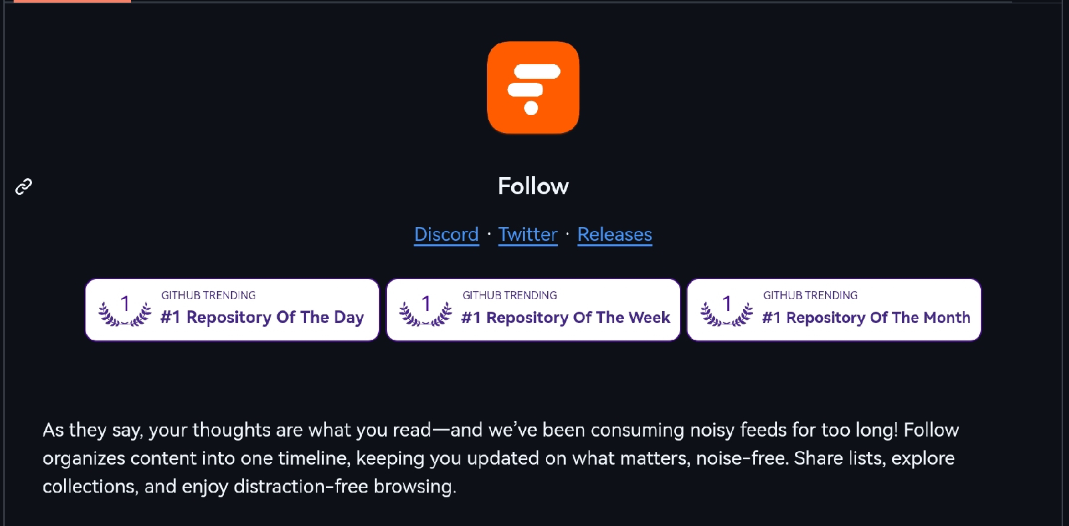Click GITHUB TRENDING label on the Week badge
1069x526 pixels.
[510, 295]
